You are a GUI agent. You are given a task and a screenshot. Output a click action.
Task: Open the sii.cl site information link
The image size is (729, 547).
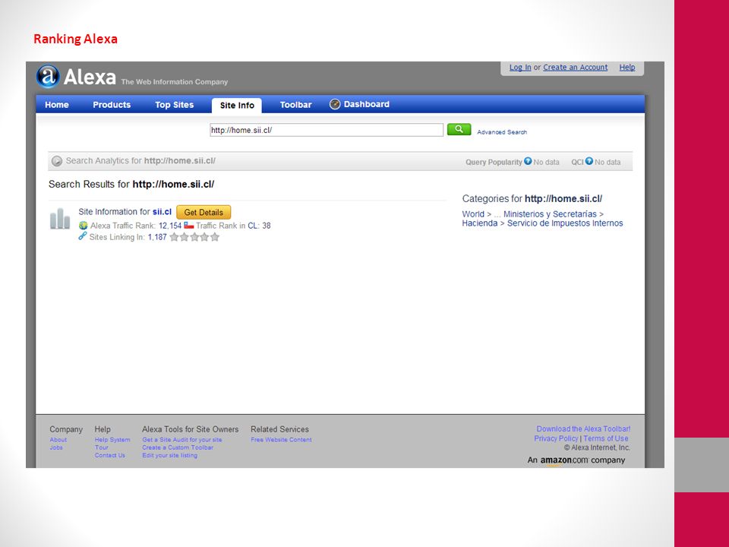162,212
